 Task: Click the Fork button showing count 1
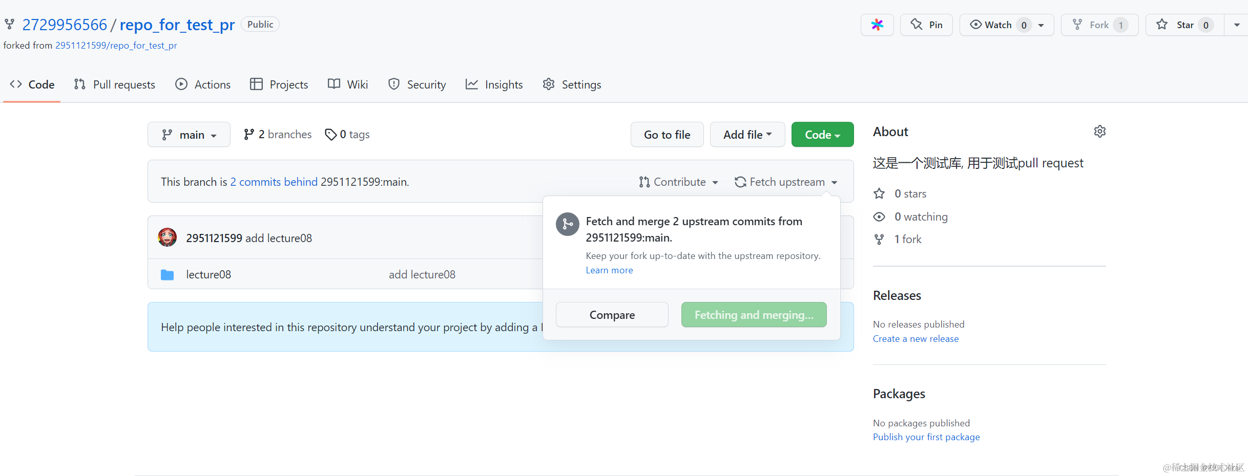(x=1099, y=25)
